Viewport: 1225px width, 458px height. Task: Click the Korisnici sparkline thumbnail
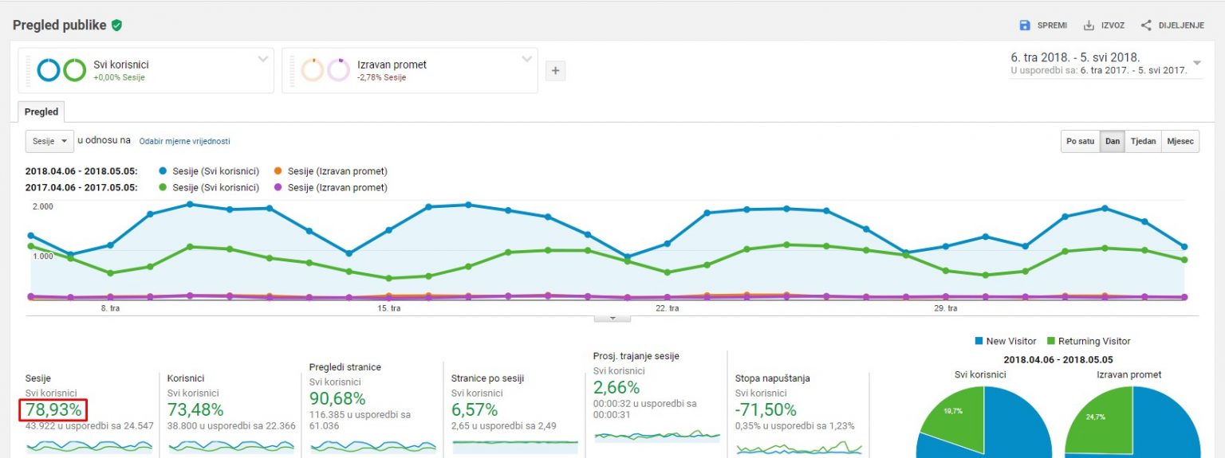click(231, 446)
